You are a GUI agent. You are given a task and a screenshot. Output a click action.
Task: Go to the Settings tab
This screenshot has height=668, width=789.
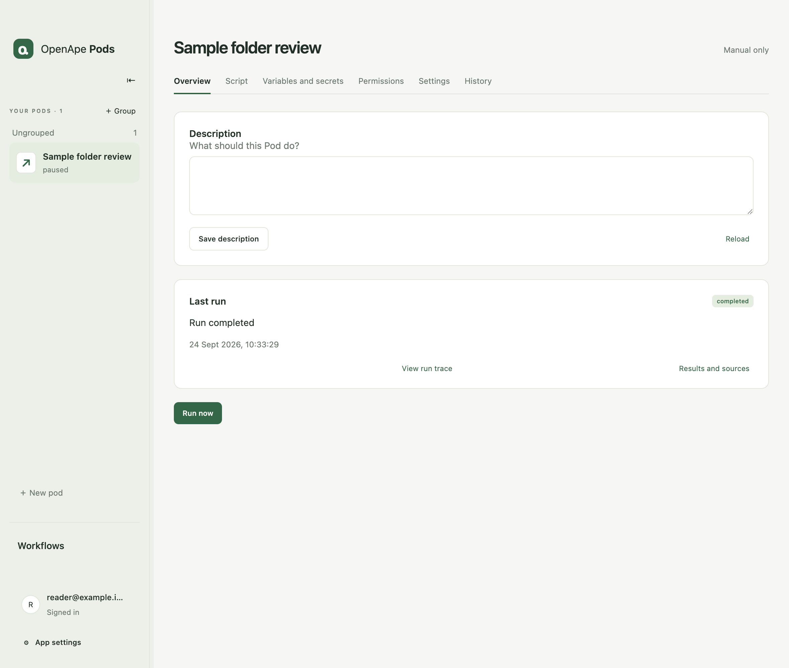click(434, 81)
